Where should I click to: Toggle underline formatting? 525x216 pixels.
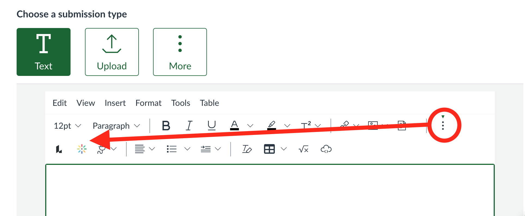[212, 126]
